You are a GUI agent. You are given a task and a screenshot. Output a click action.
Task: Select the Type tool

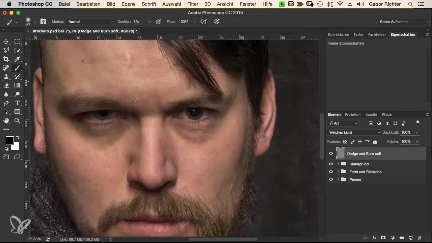(18, 103)
